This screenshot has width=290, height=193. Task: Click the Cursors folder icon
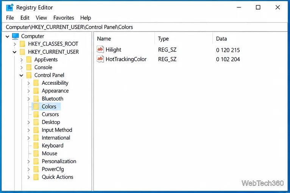(x=36, y=114)
